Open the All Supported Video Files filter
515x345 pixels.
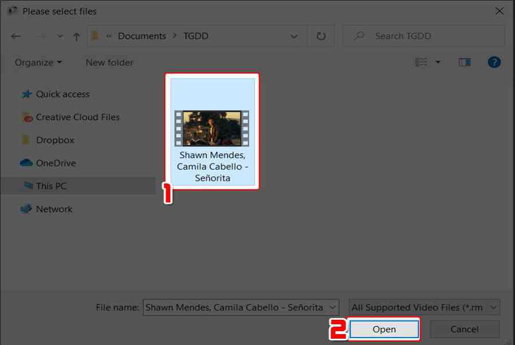[x=424, y=307]
